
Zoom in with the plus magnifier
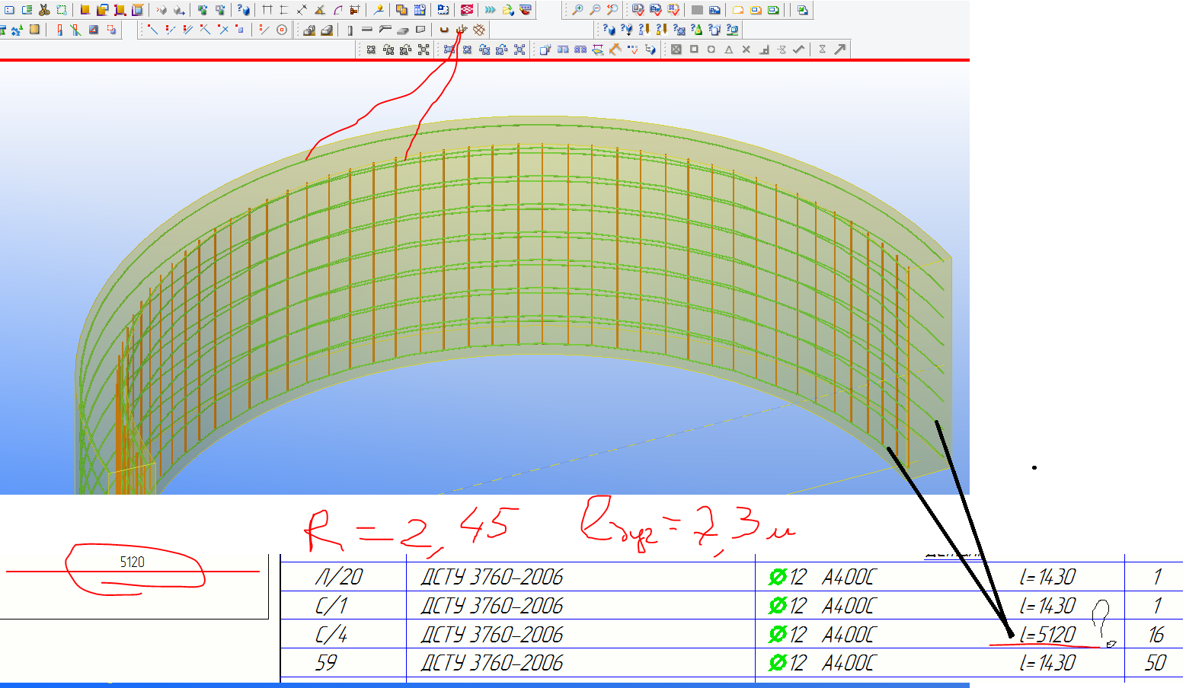pos(577,10)
